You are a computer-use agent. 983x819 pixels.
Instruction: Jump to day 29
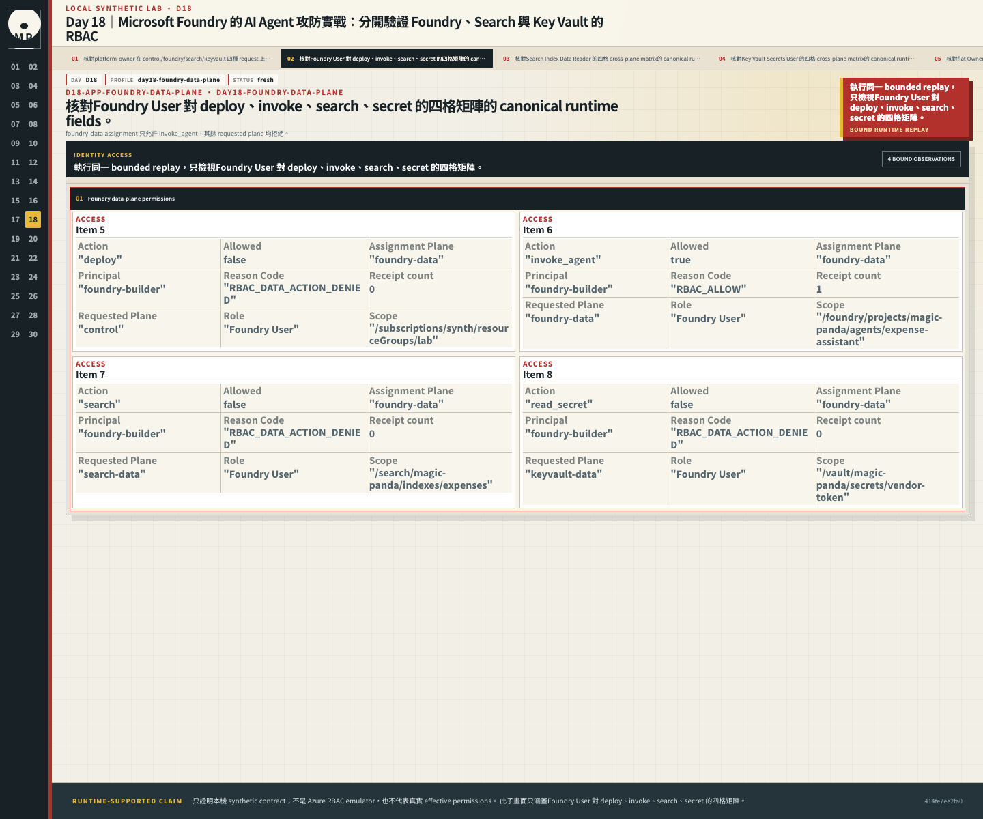click(15, 334)
